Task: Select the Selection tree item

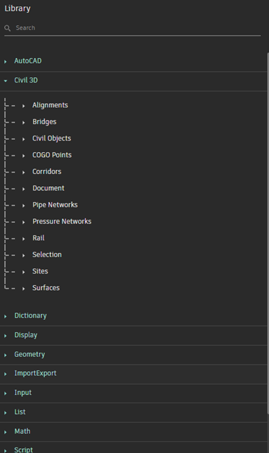Action: click(47, 254)
